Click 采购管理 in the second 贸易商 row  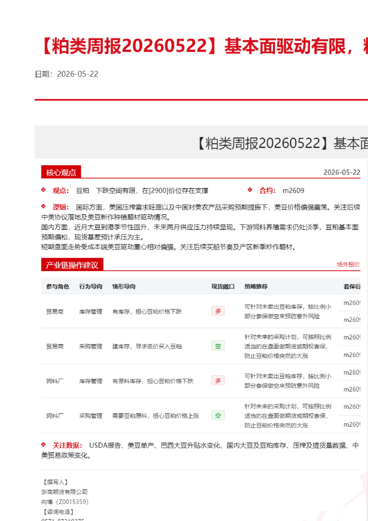pos(91,346)
